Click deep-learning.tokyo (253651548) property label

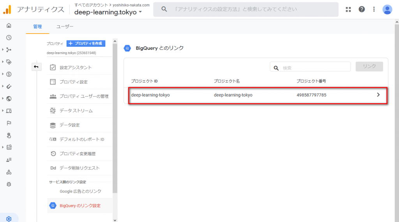click(71, 53)
